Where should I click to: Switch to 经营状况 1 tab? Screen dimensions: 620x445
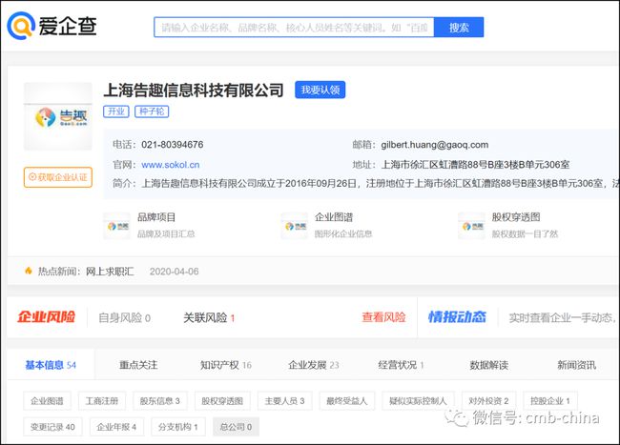pyautogui.click(x=401, y=365)
